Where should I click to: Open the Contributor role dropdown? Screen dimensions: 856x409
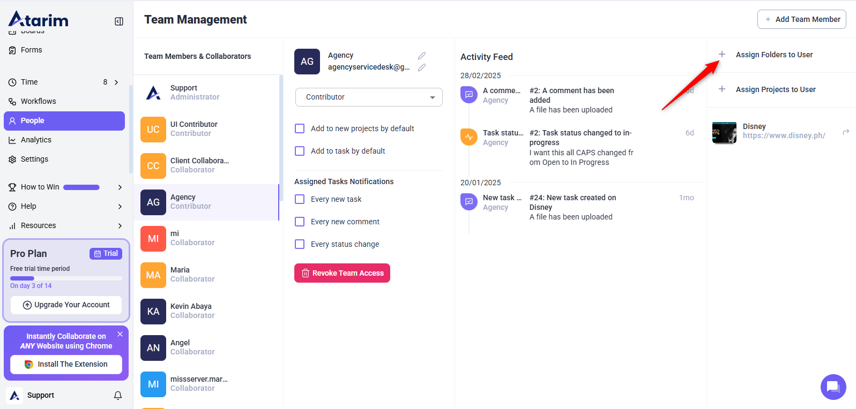[x=369, y=97]
